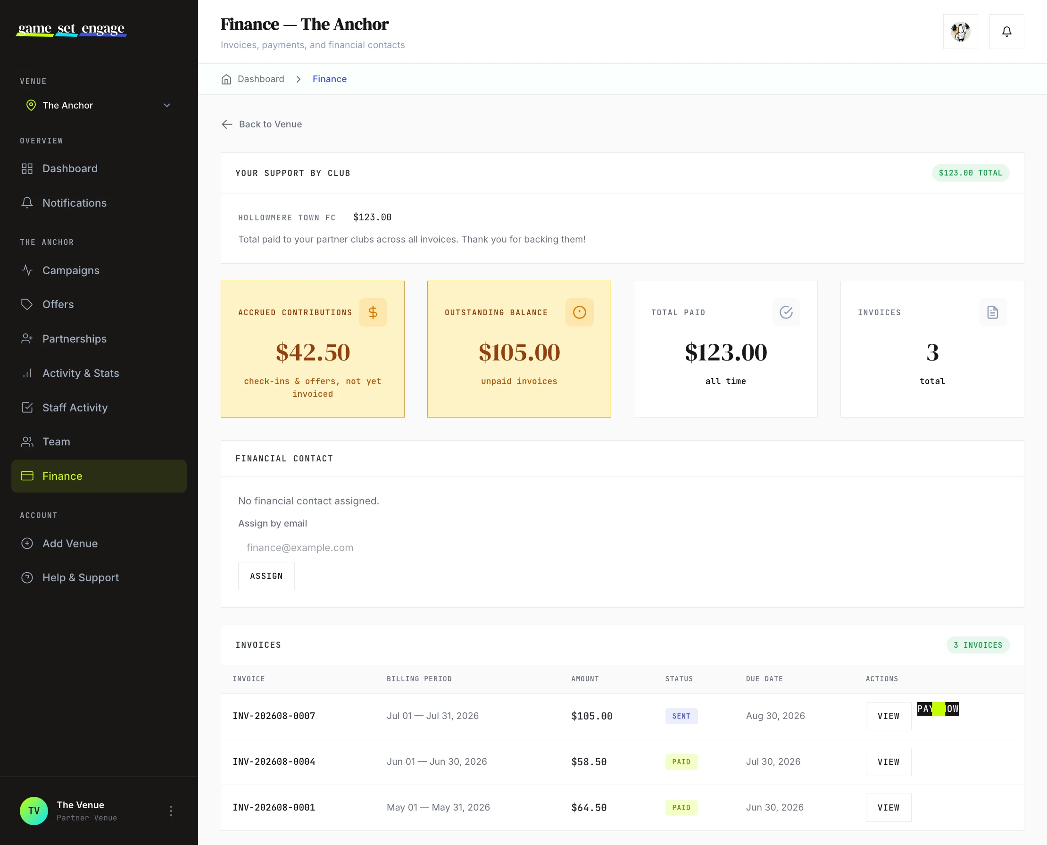The image size is (1047, 845).
Task: Click billing period Jun 01 — Jun 30, 2026
Action: (x=437, y=761)
